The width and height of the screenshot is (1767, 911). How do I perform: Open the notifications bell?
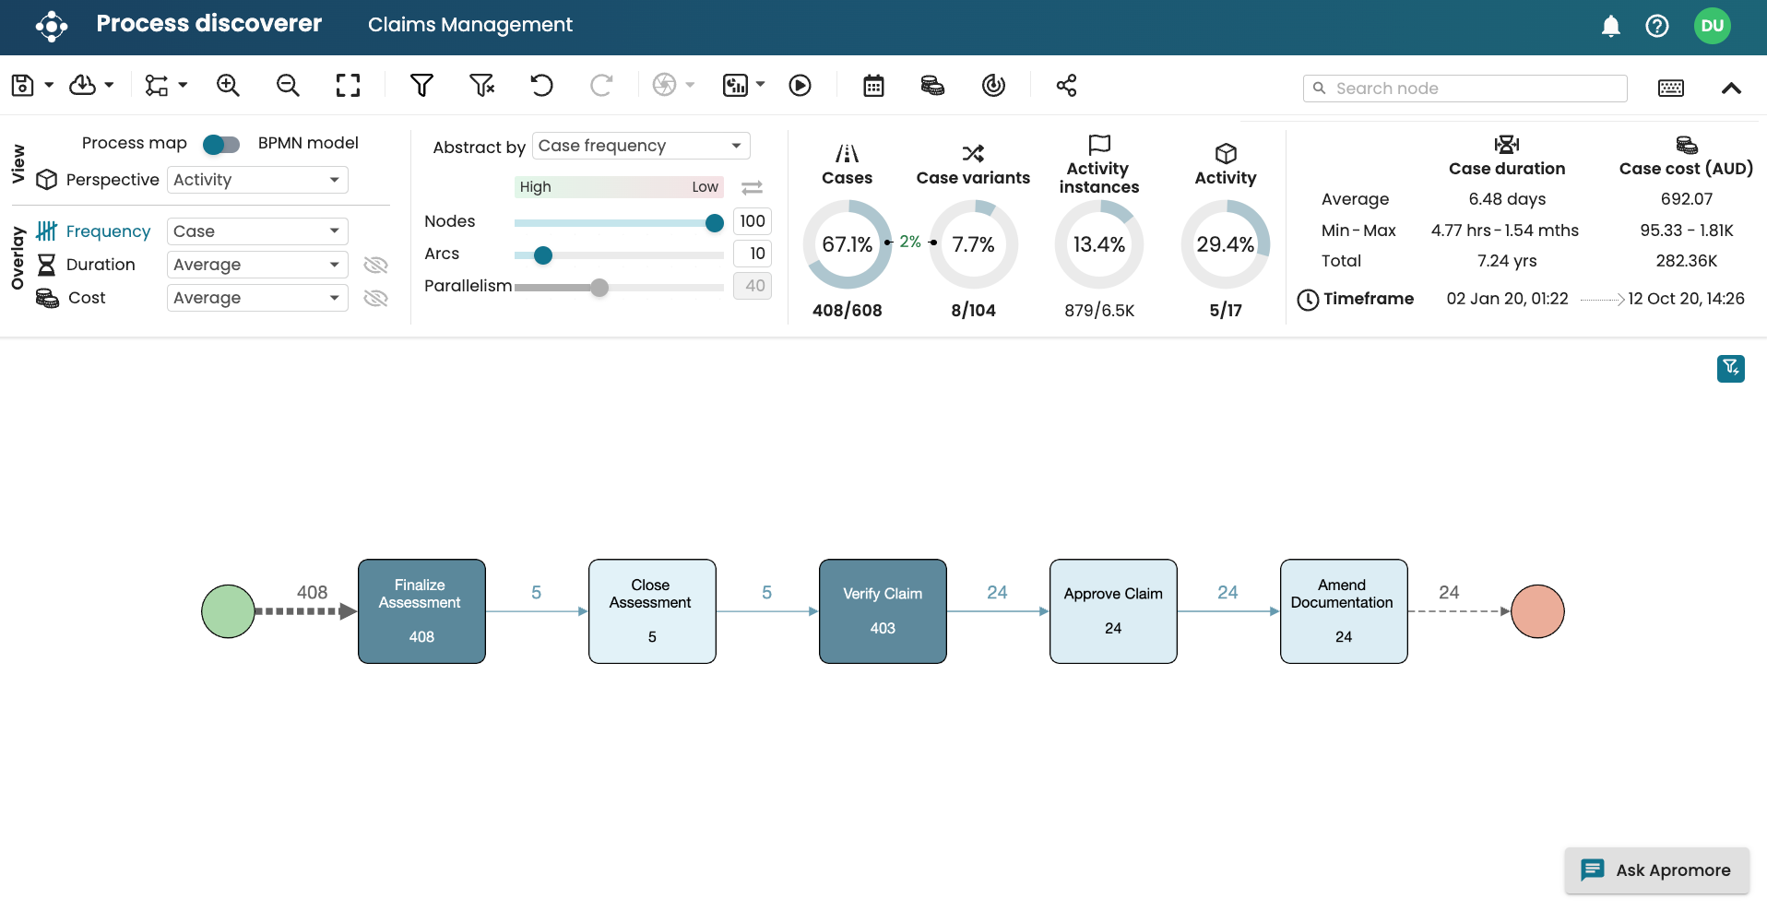tap(1610, 26)
